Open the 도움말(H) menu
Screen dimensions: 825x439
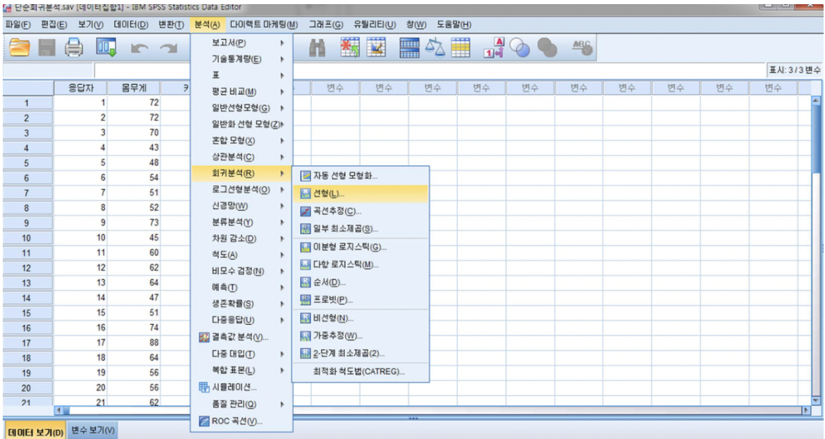[x=454, y=25]
